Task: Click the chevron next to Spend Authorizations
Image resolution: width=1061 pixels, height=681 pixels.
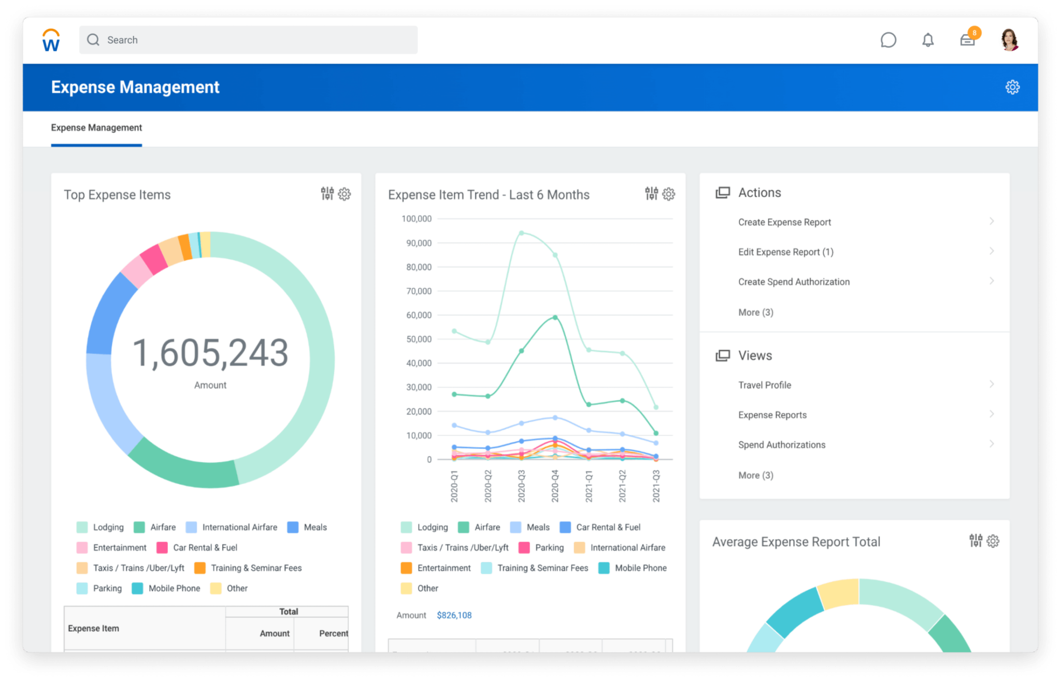Action: (992, 444)
